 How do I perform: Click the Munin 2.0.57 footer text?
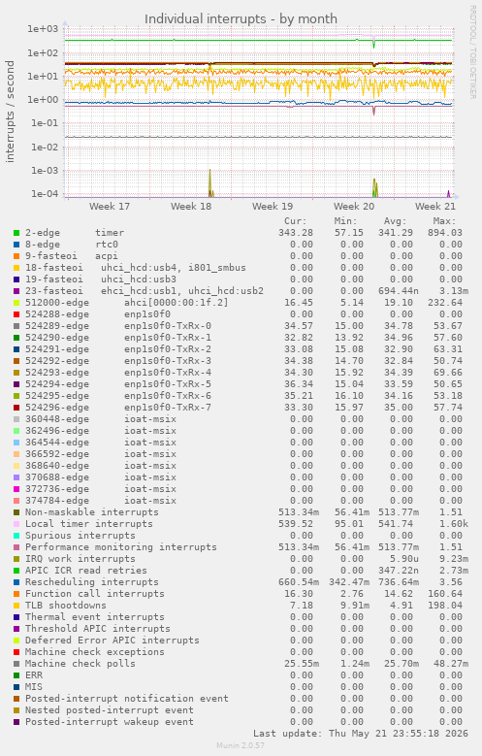241,746
